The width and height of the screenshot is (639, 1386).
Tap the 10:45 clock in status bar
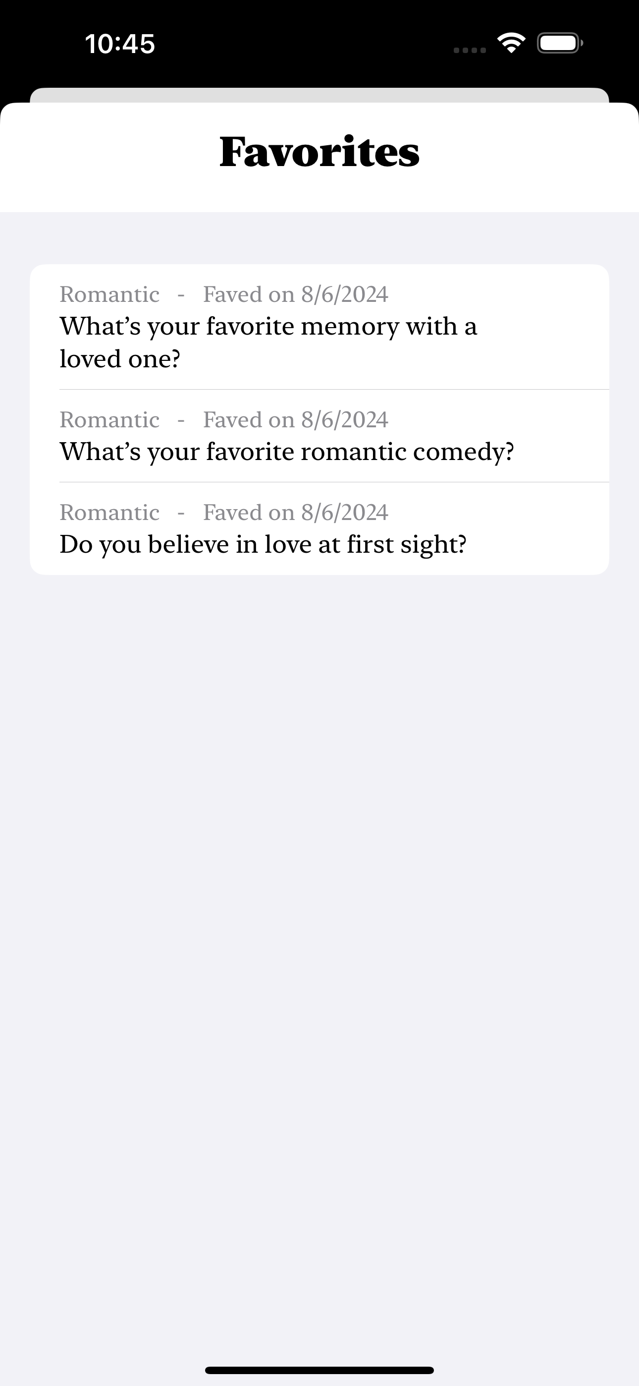point(120,44)
